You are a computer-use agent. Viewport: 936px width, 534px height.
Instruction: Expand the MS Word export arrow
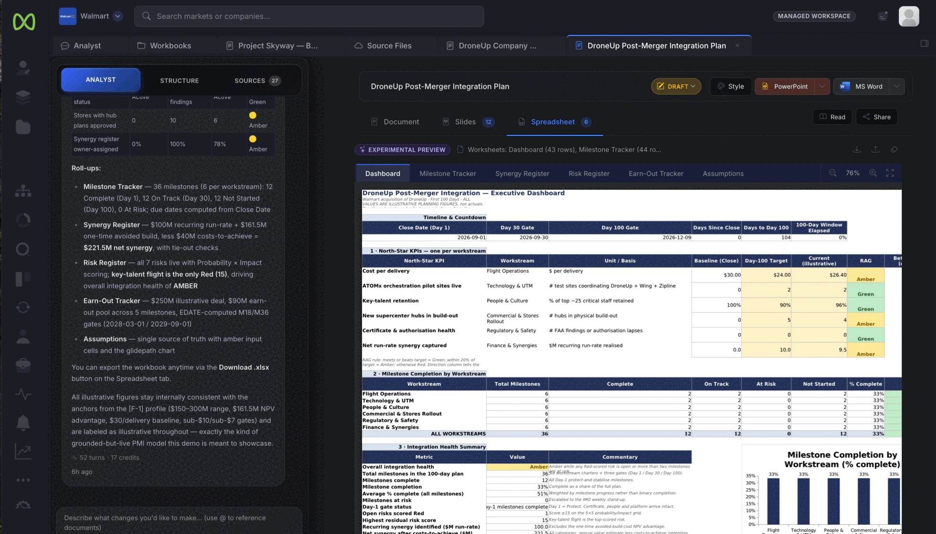(897, 86)
